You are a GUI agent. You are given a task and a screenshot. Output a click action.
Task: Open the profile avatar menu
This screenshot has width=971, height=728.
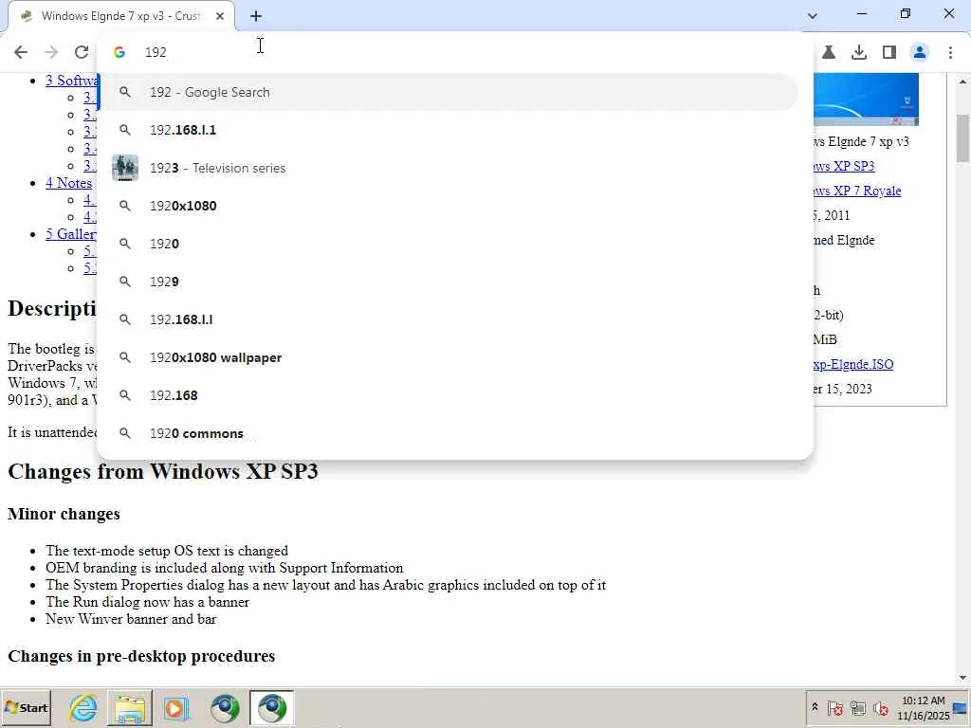point(920,53)
